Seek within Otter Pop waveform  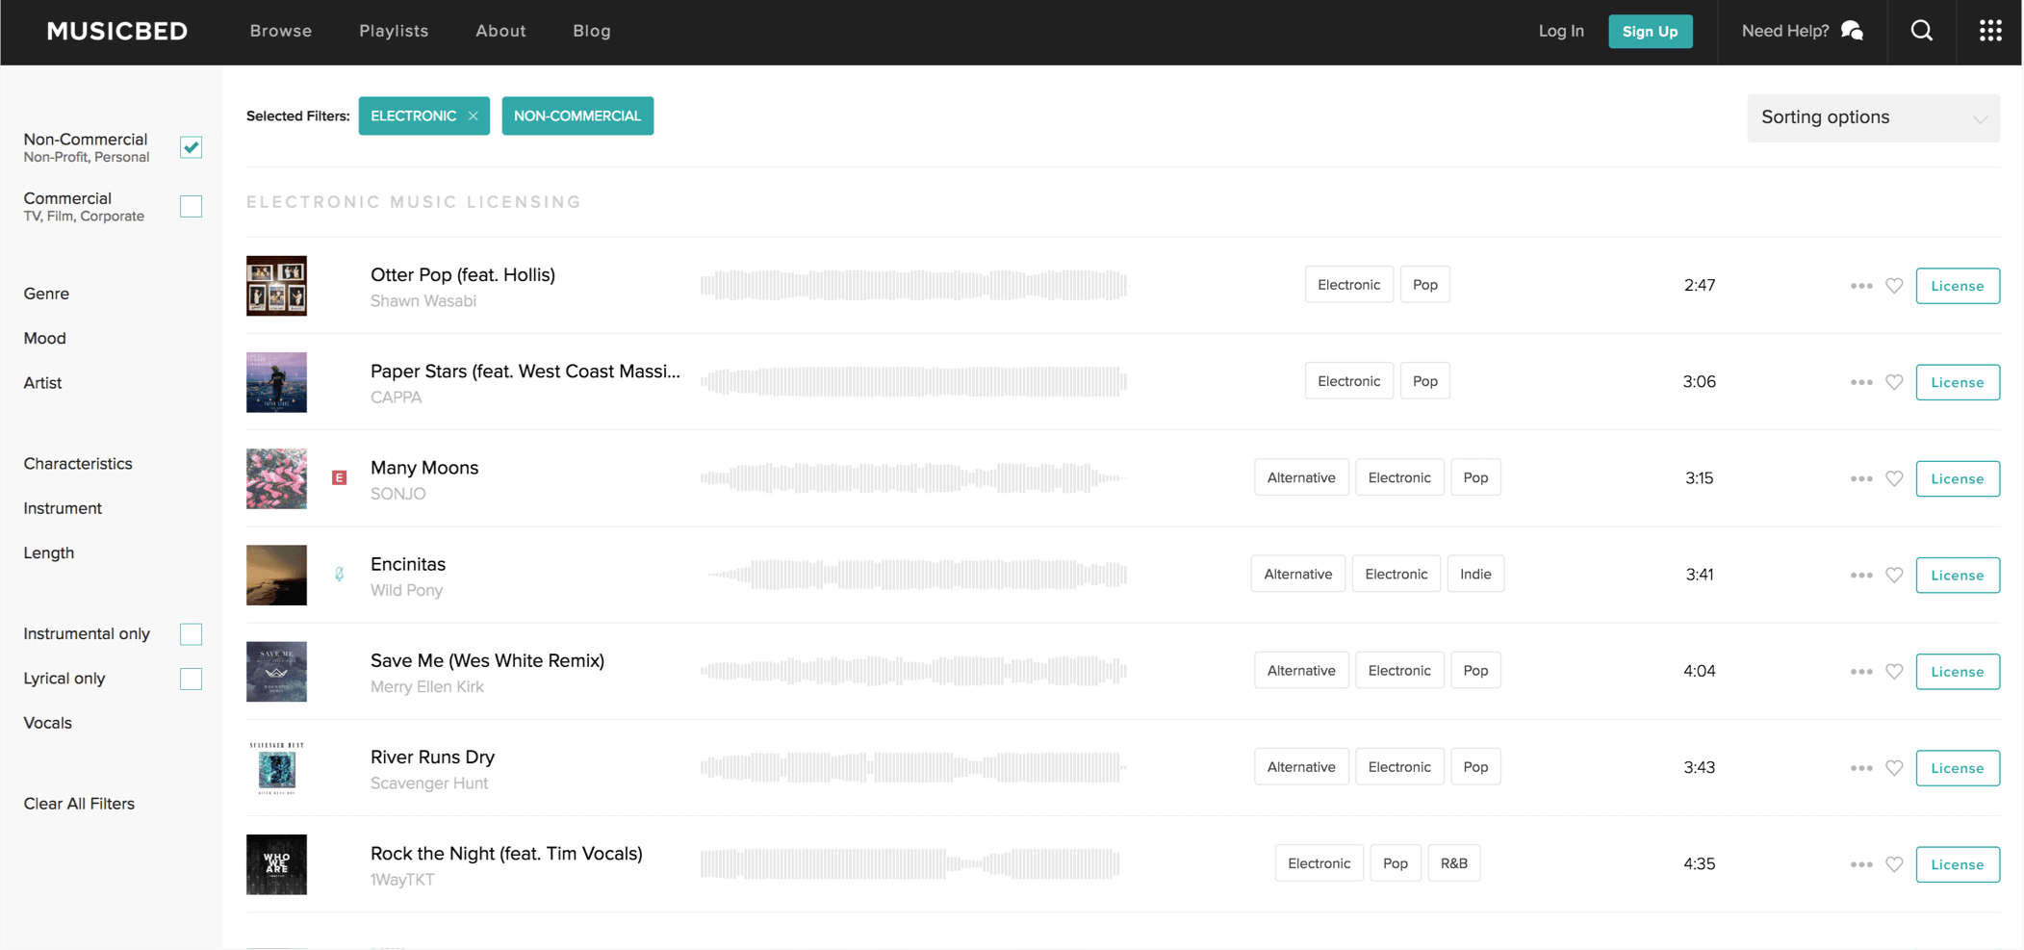click(x=913, y=285)
